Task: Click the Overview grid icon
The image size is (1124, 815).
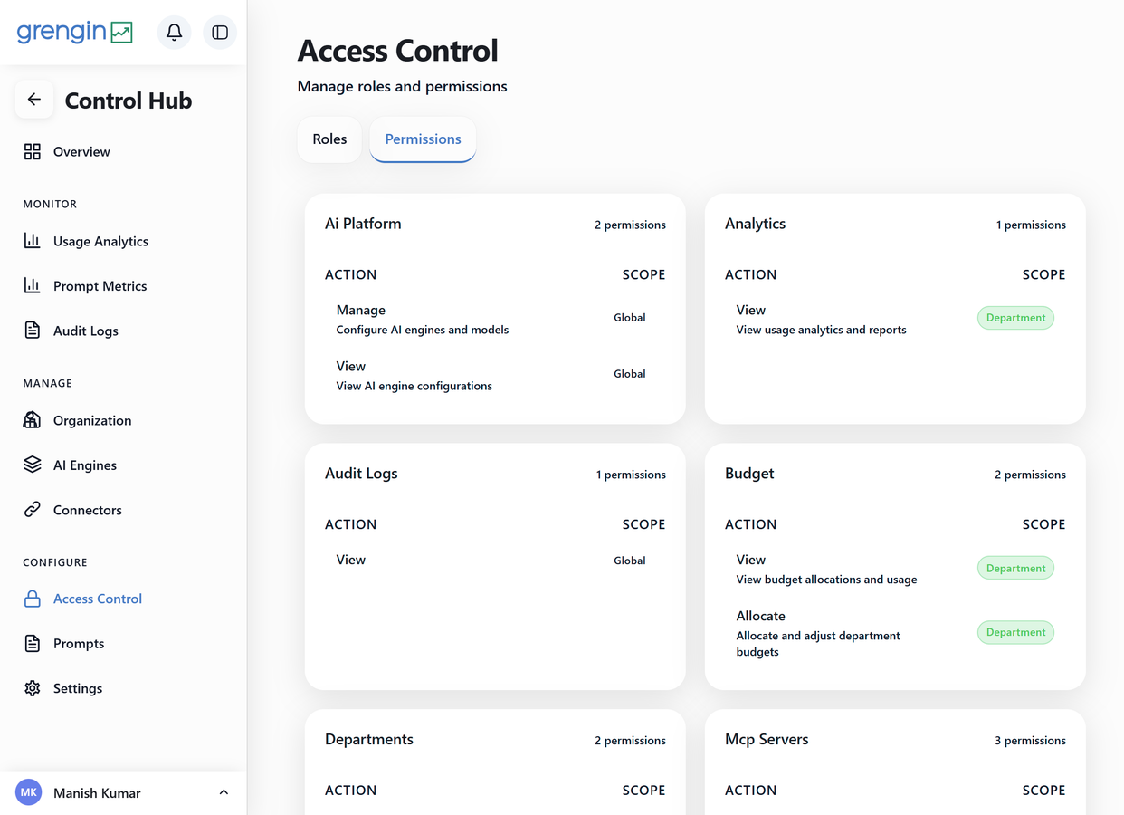Action: pos(33,151)
